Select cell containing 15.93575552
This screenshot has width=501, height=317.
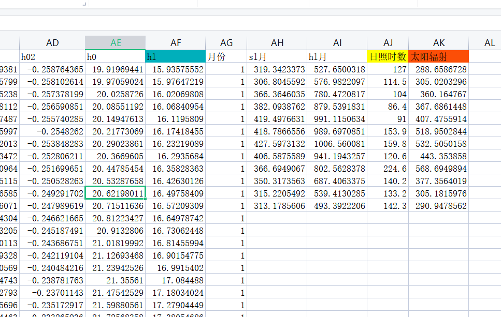point(176,69)
